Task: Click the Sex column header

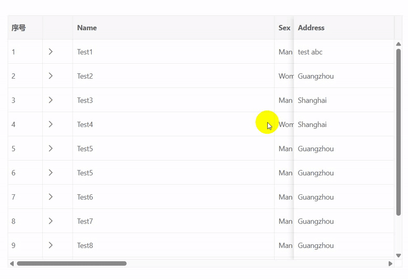Action: point(284,28)
